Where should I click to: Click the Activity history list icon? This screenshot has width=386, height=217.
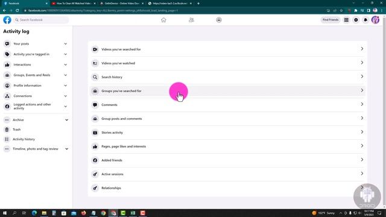(7, 139)
